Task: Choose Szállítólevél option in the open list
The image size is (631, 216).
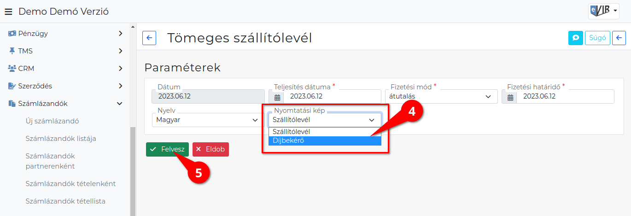Action: click(x=325, y=132)
